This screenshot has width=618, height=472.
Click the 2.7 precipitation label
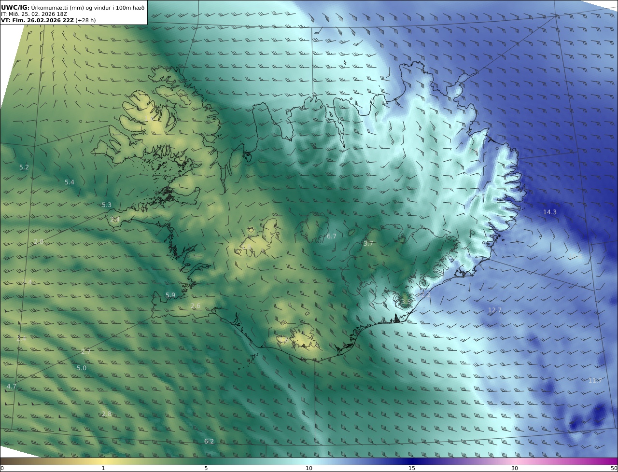point(85,352)
